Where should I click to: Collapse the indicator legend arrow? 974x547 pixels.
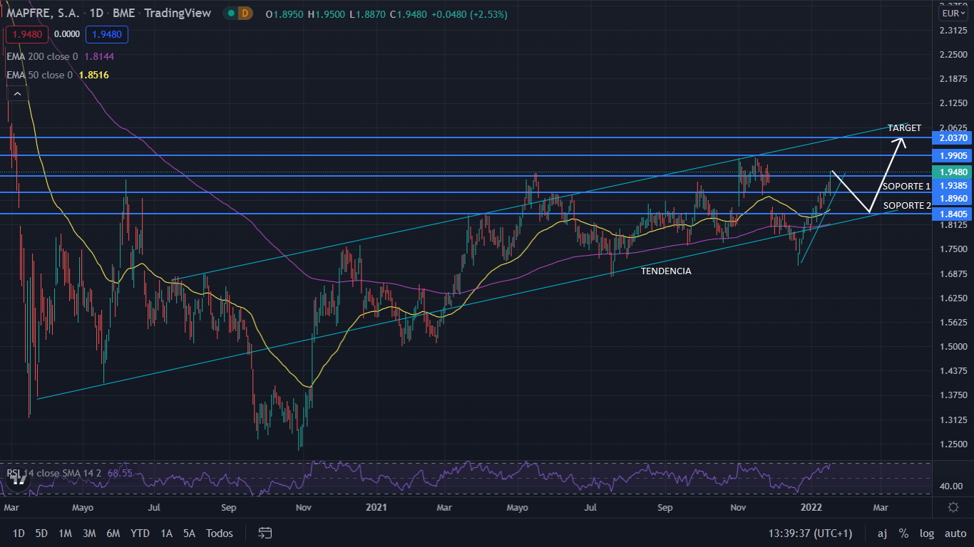[16, 94]
